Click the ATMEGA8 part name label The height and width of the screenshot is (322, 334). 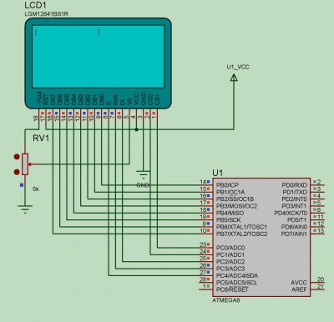(225, 300)
